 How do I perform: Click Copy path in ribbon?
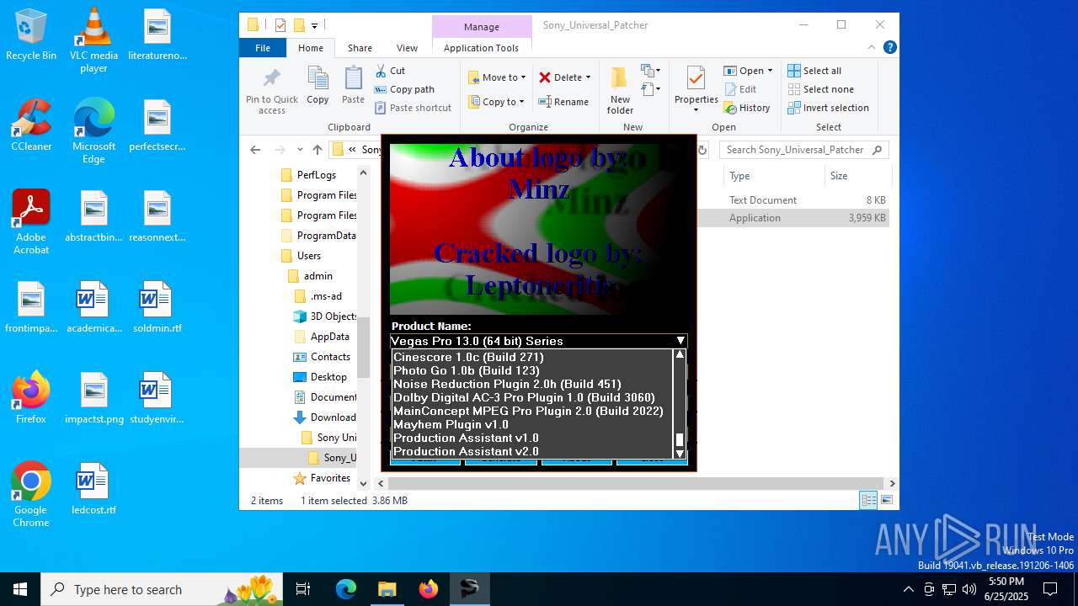click(404, 89)
